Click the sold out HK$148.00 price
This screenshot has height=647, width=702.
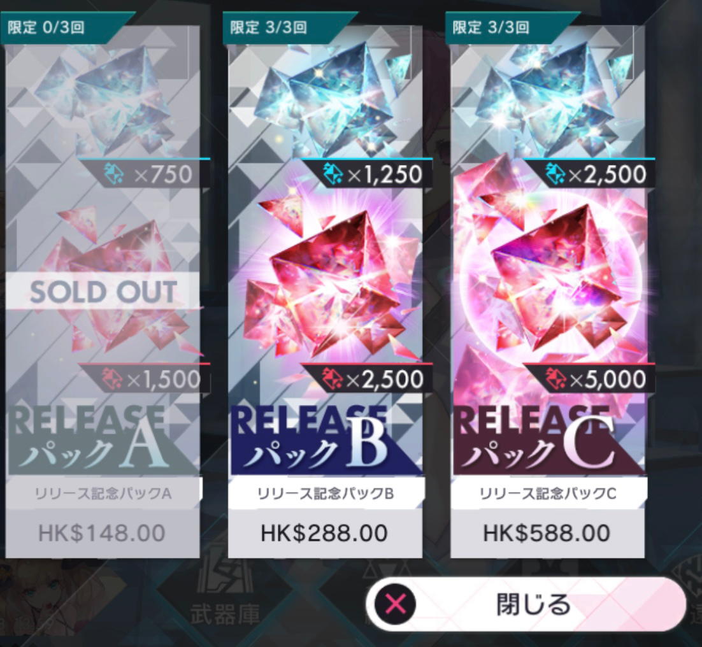pos(102,534)
